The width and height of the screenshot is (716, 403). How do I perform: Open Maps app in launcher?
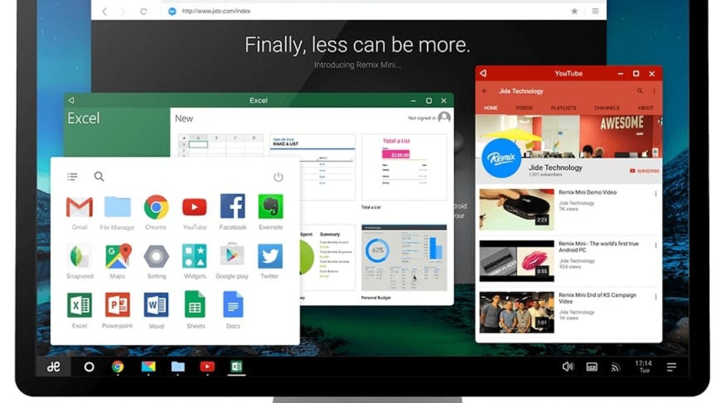(118, 256)
